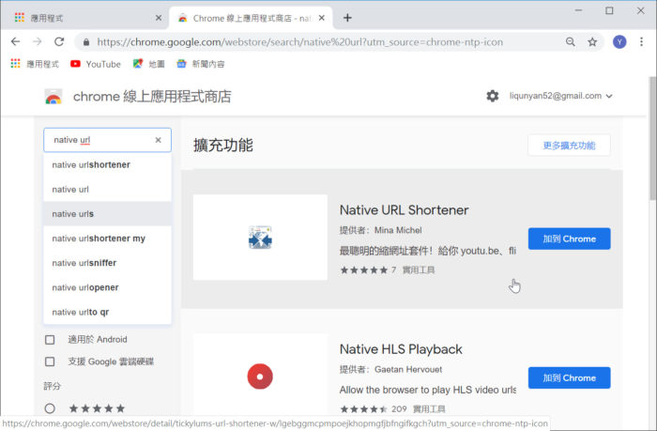This screenshot has width=657, height=431.
Task: Clear the native url search box
Action: point(158,140)
